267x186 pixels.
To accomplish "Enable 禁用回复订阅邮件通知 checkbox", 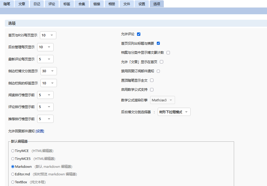I will (158, 71).
